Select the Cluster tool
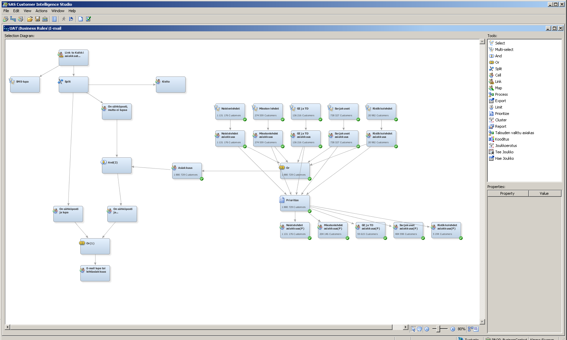The height and width of the screenshot is (340, 567). [501, 120]
